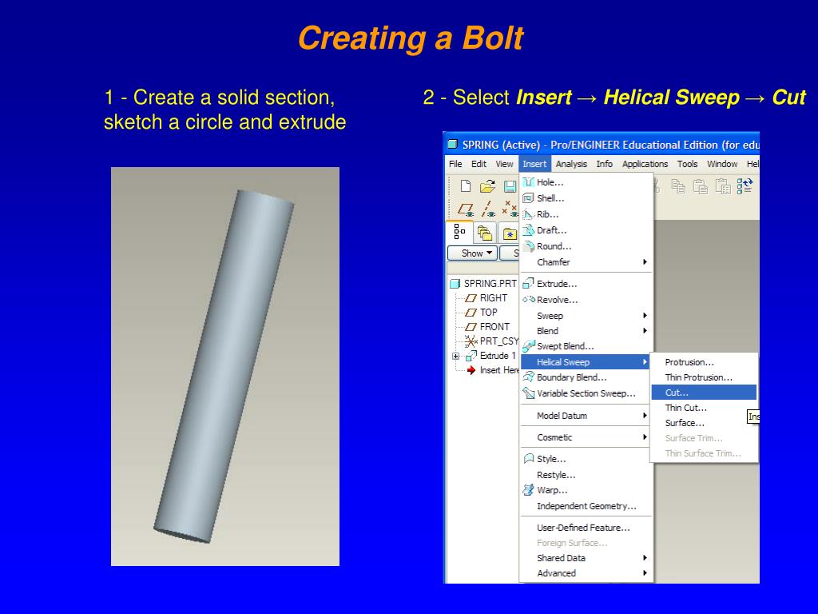Click the Paste clipboard icon
818x614 pixels.
tap(700, 185)
